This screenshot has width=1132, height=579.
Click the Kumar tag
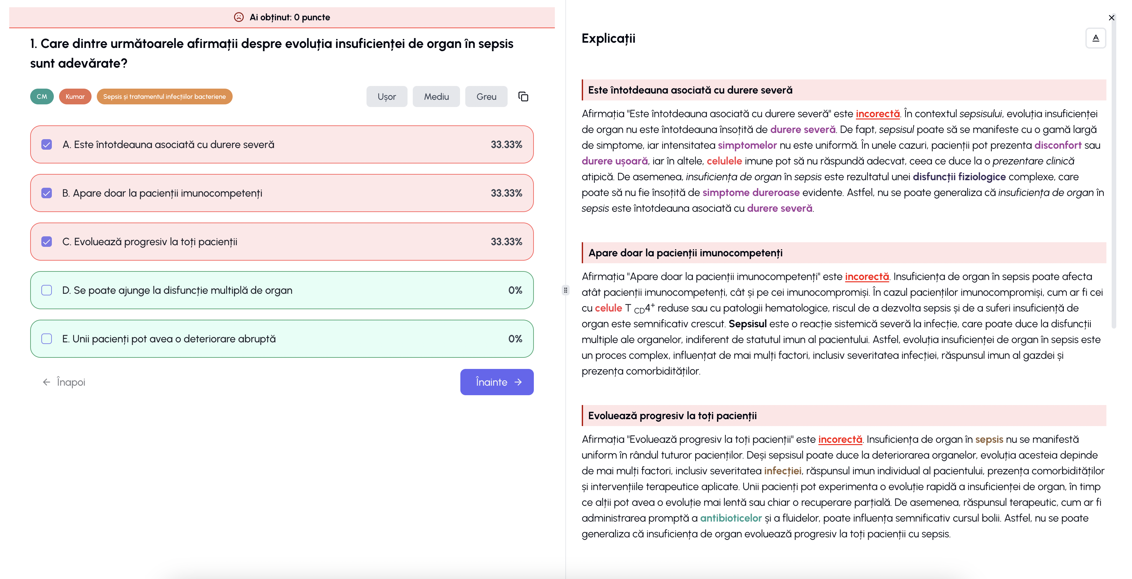point(75,96)
